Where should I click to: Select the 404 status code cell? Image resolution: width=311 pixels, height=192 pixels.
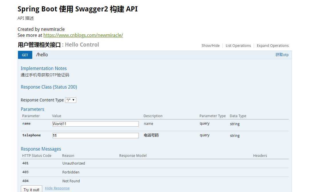pos(25,181)
